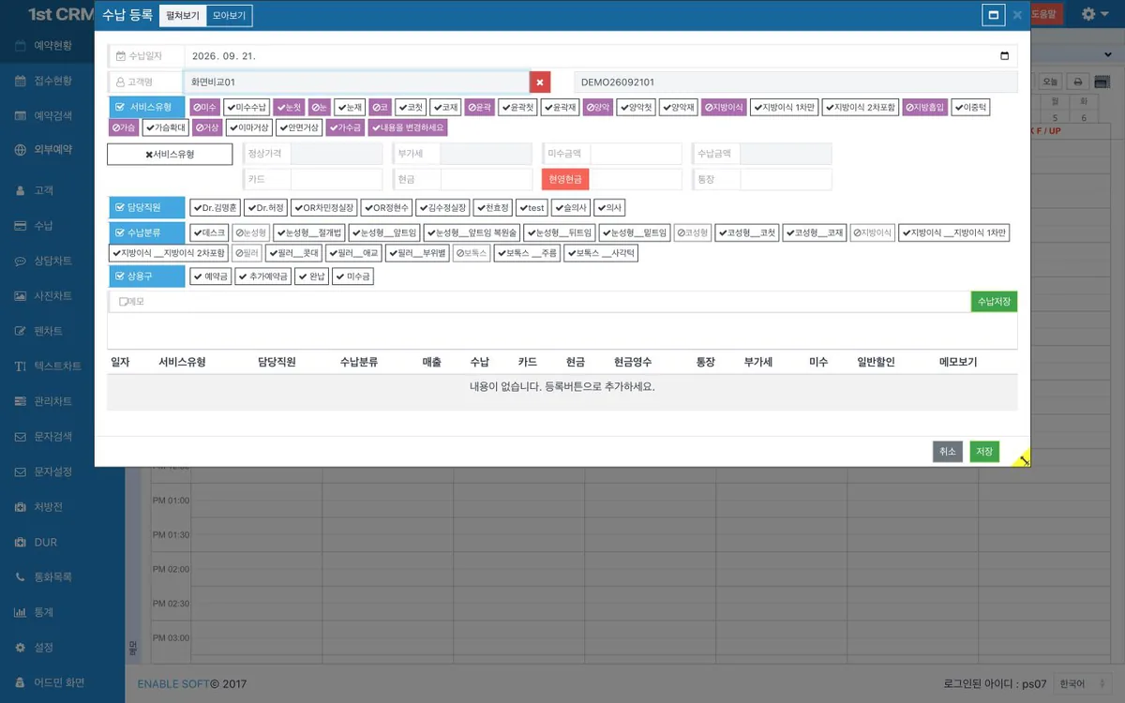Switch to the 모아보기 view tab

[x=229, y=15]
